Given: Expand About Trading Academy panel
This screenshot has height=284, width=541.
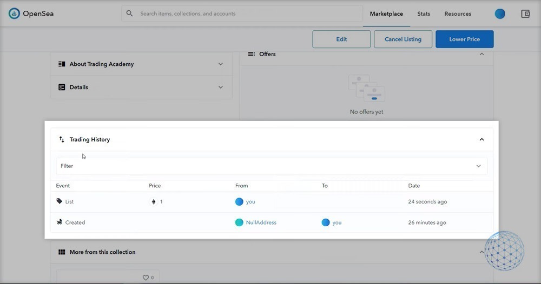Looking at the screenshot, I should (x=220, y=64).
